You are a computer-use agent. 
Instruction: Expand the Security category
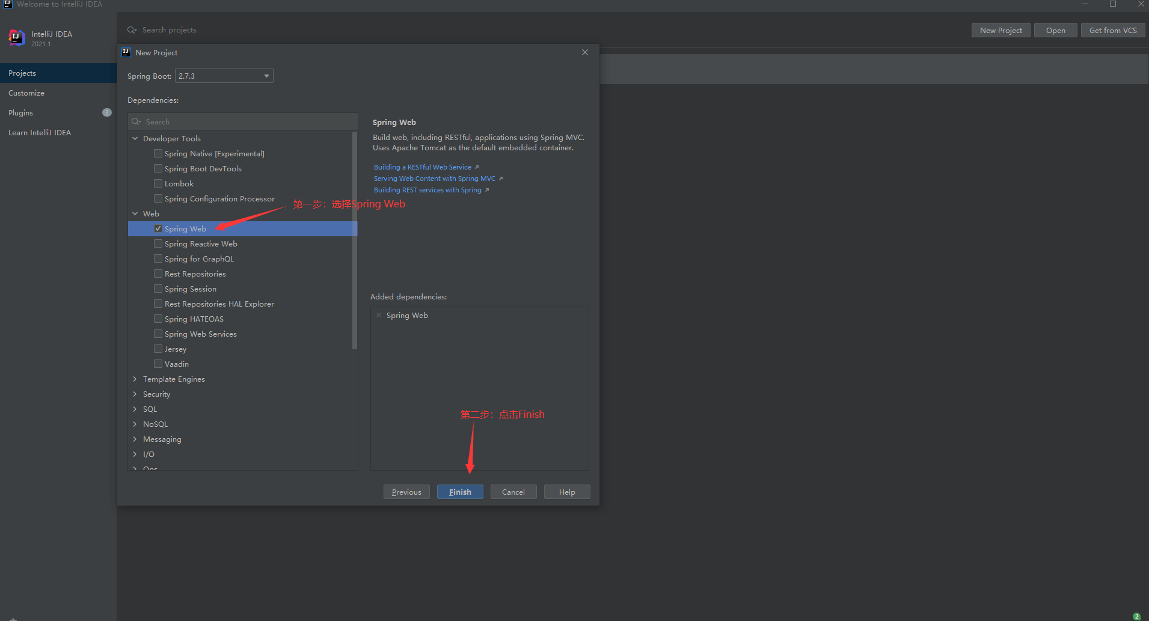click(135, 394)
